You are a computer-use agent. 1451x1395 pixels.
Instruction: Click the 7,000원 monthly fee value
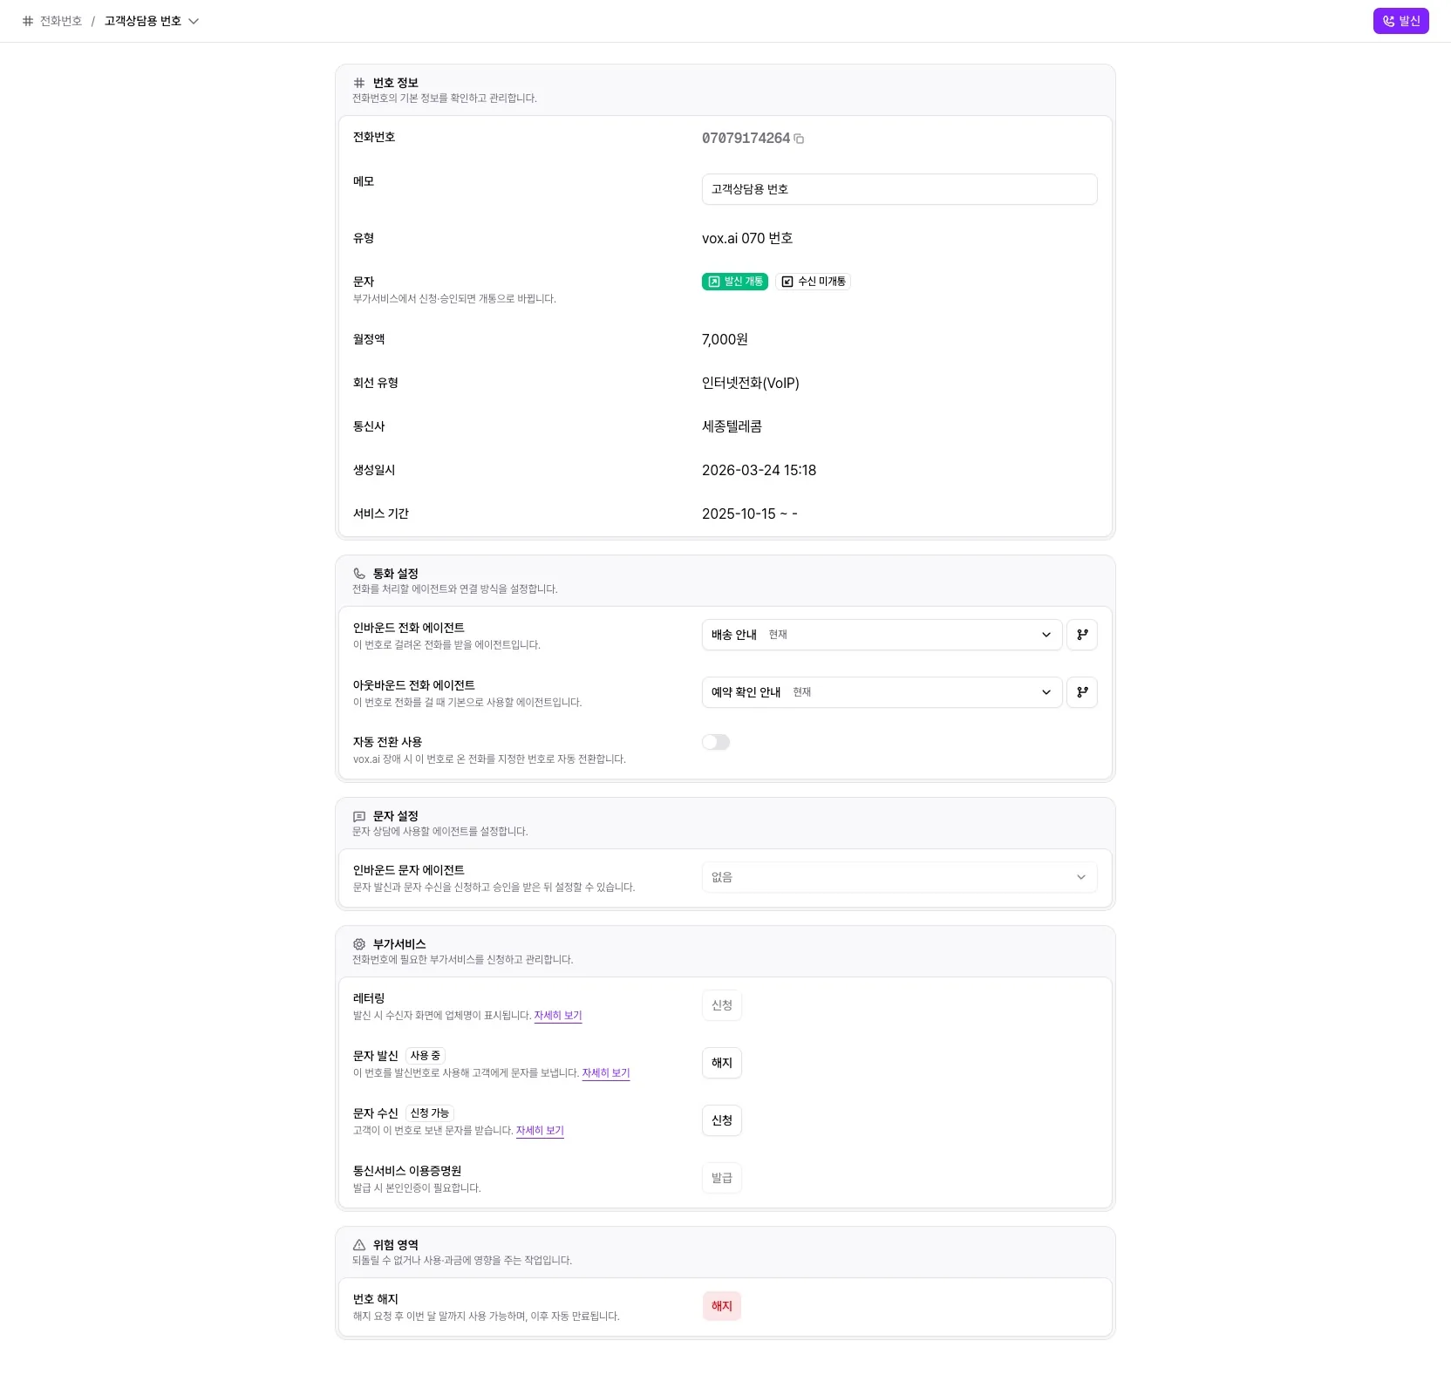(725, 339)
